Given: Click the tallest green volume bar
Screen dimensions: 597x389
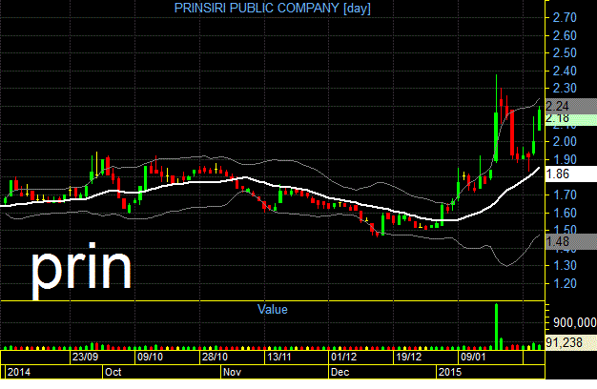Looking at the screenshot, I should click(x=496, y=327).
